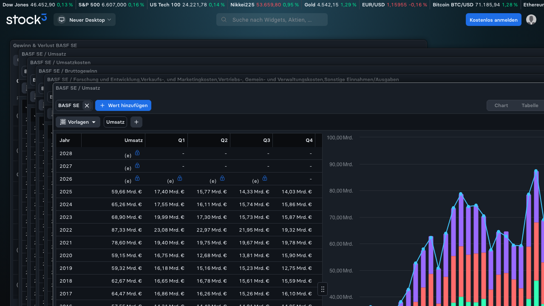Bring the Gewinn & Verlust BASF SE window forward
The image size is (544, 306).
tap(45, 45)
